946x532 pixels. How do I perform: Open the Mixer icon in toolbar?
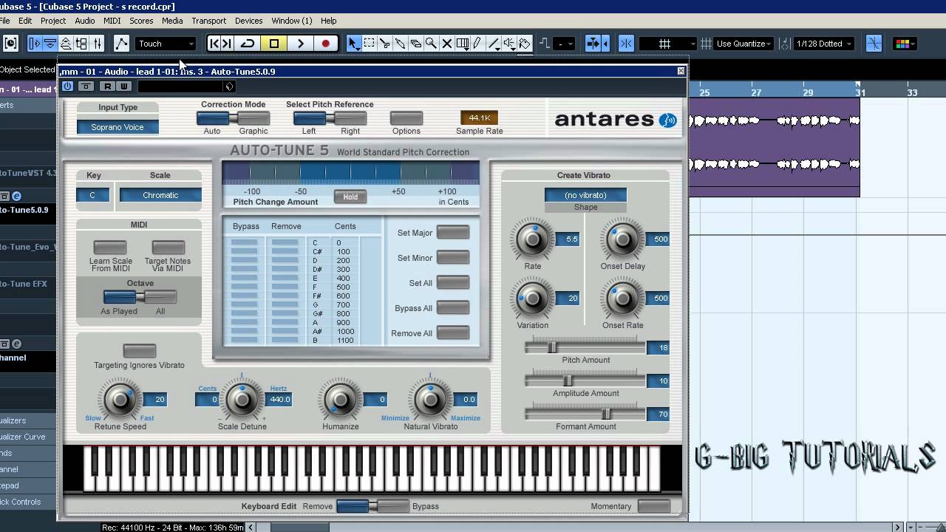[x=97, y=44]
